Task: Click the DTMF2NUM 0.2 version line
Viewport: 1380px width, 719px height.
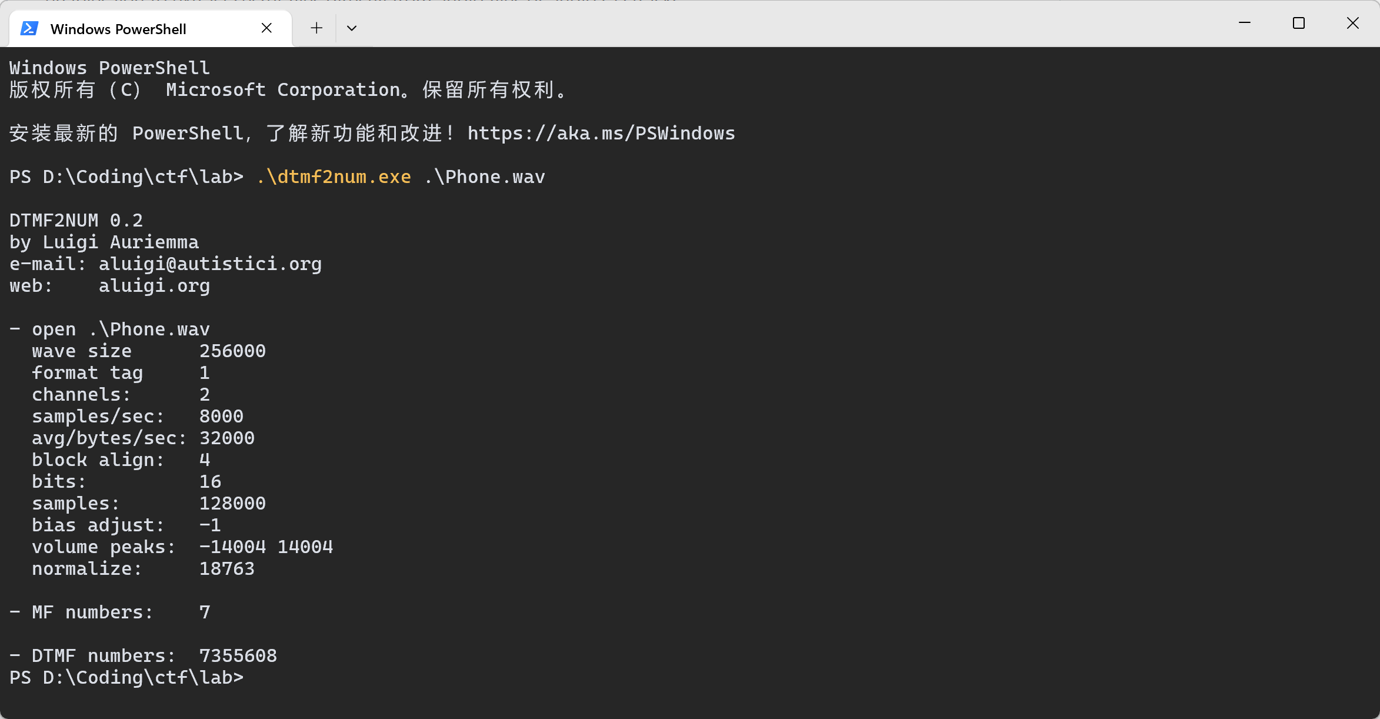Action: pyautogui.click(x=75, y=219)
